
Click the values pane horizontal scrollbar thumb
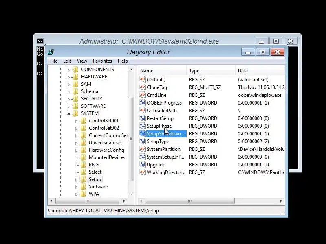[189, 201]
